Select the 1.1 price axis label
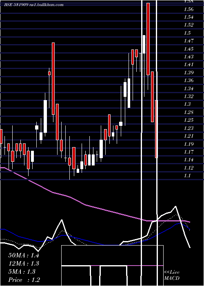This screenshot has height=286, width=204. (187, 176)
